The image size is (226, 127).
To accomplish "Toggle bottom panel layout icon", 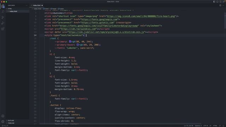I will coord(218,1).
